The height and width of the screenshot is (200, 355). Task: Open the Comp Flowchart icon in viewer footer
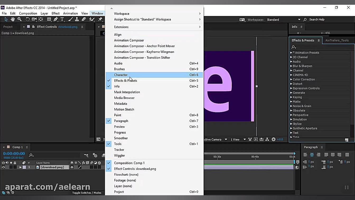click(267, 139)
